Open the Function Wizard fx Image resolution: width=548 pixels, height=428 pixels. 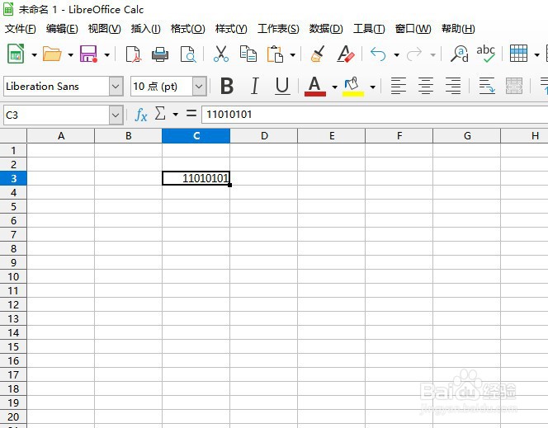(141, 115)
